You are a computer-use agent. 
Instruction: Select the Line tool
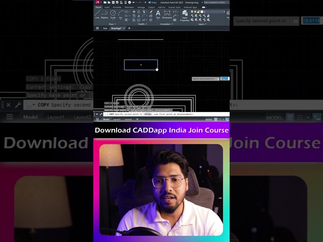tap(97, 14)
